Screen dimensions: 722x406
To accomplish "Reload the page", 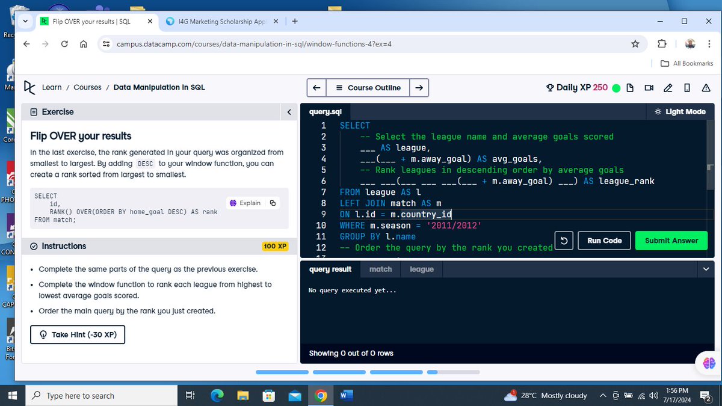I will (x=65, y=44).
